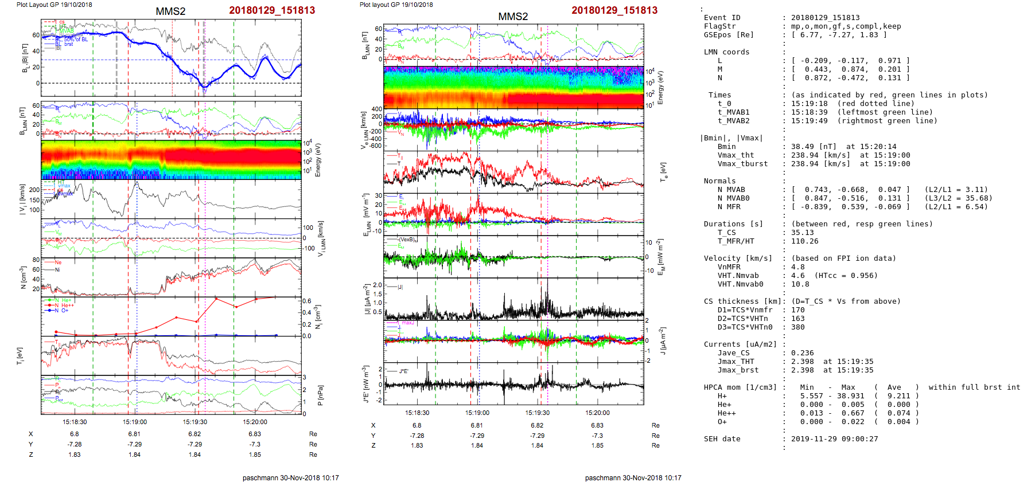Click the D1=TCS*Vnmfr value 170
The width and height of the screenshot is (1035, 482).
click(798, 310)
